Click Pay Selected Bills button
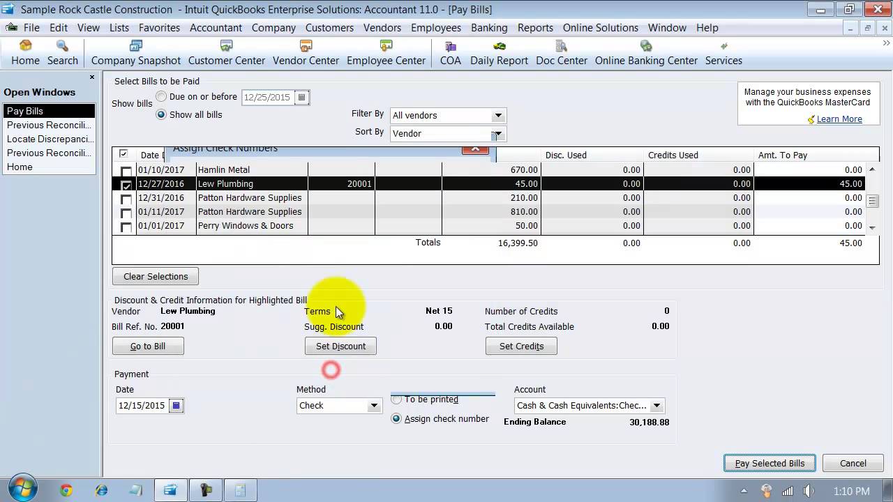Viewport: 893px width, 502px height. coord(770,463)
